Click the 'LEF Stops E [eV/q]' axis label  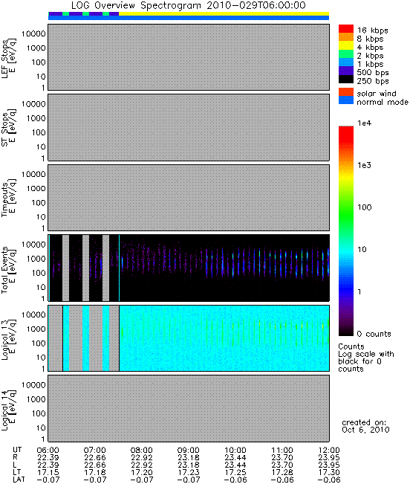[9, 59]
